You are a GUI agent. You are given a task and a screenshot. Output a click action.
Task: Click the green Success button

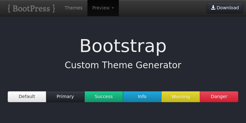tap(104, 97)
